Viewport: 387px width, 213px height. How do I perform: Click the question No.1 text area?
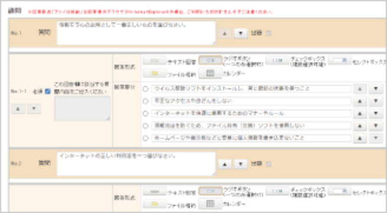pos(136,33)
